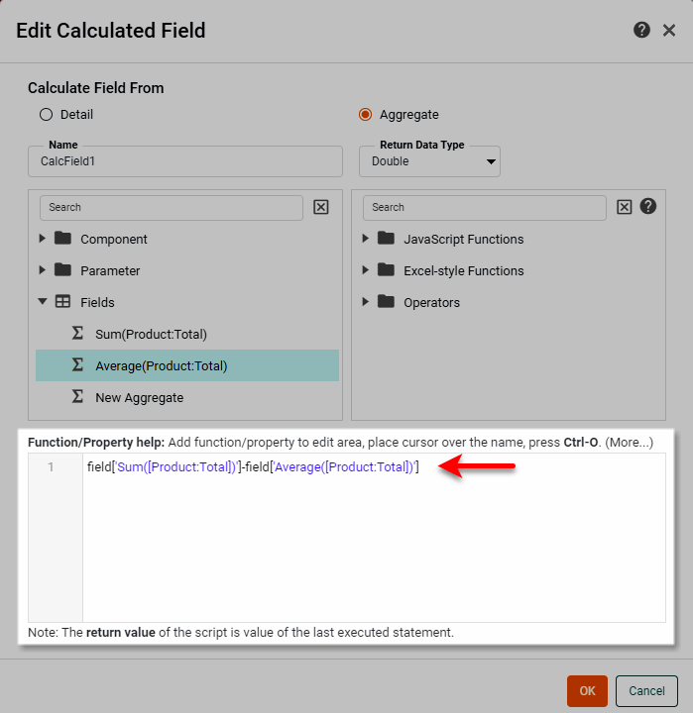Open the Return Data Type dropdown
Screen dimensions: 693x713
tap(429, 161)
